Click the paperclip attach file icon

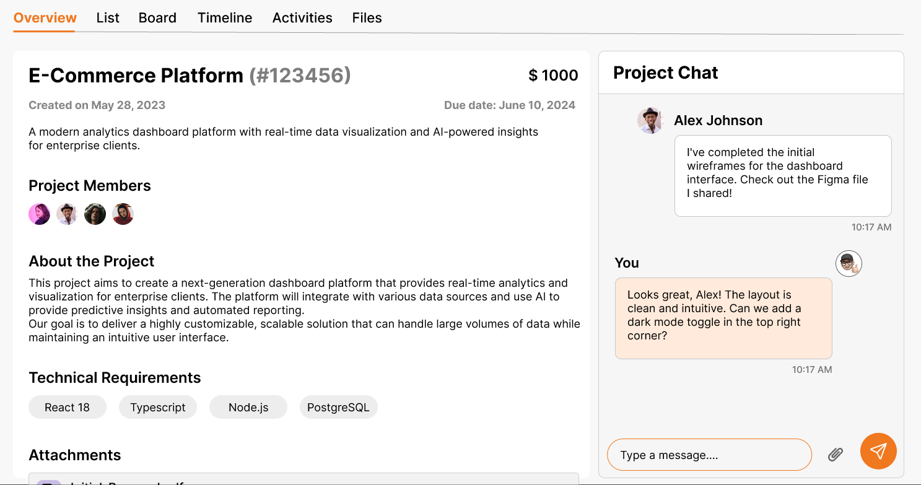click(x=836, y=455)
